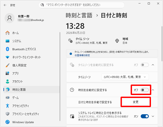Enable 時刻を自動的に設定する toggle

click(145, 90)
